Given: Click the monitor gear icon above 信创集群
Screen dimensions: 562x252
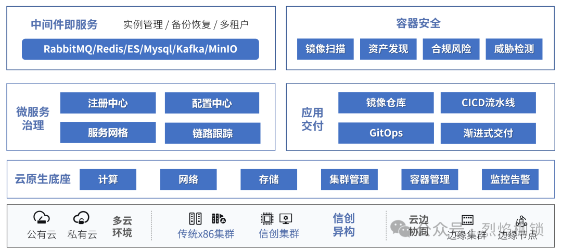Looking at the screenshot, I should pos(286,218).
